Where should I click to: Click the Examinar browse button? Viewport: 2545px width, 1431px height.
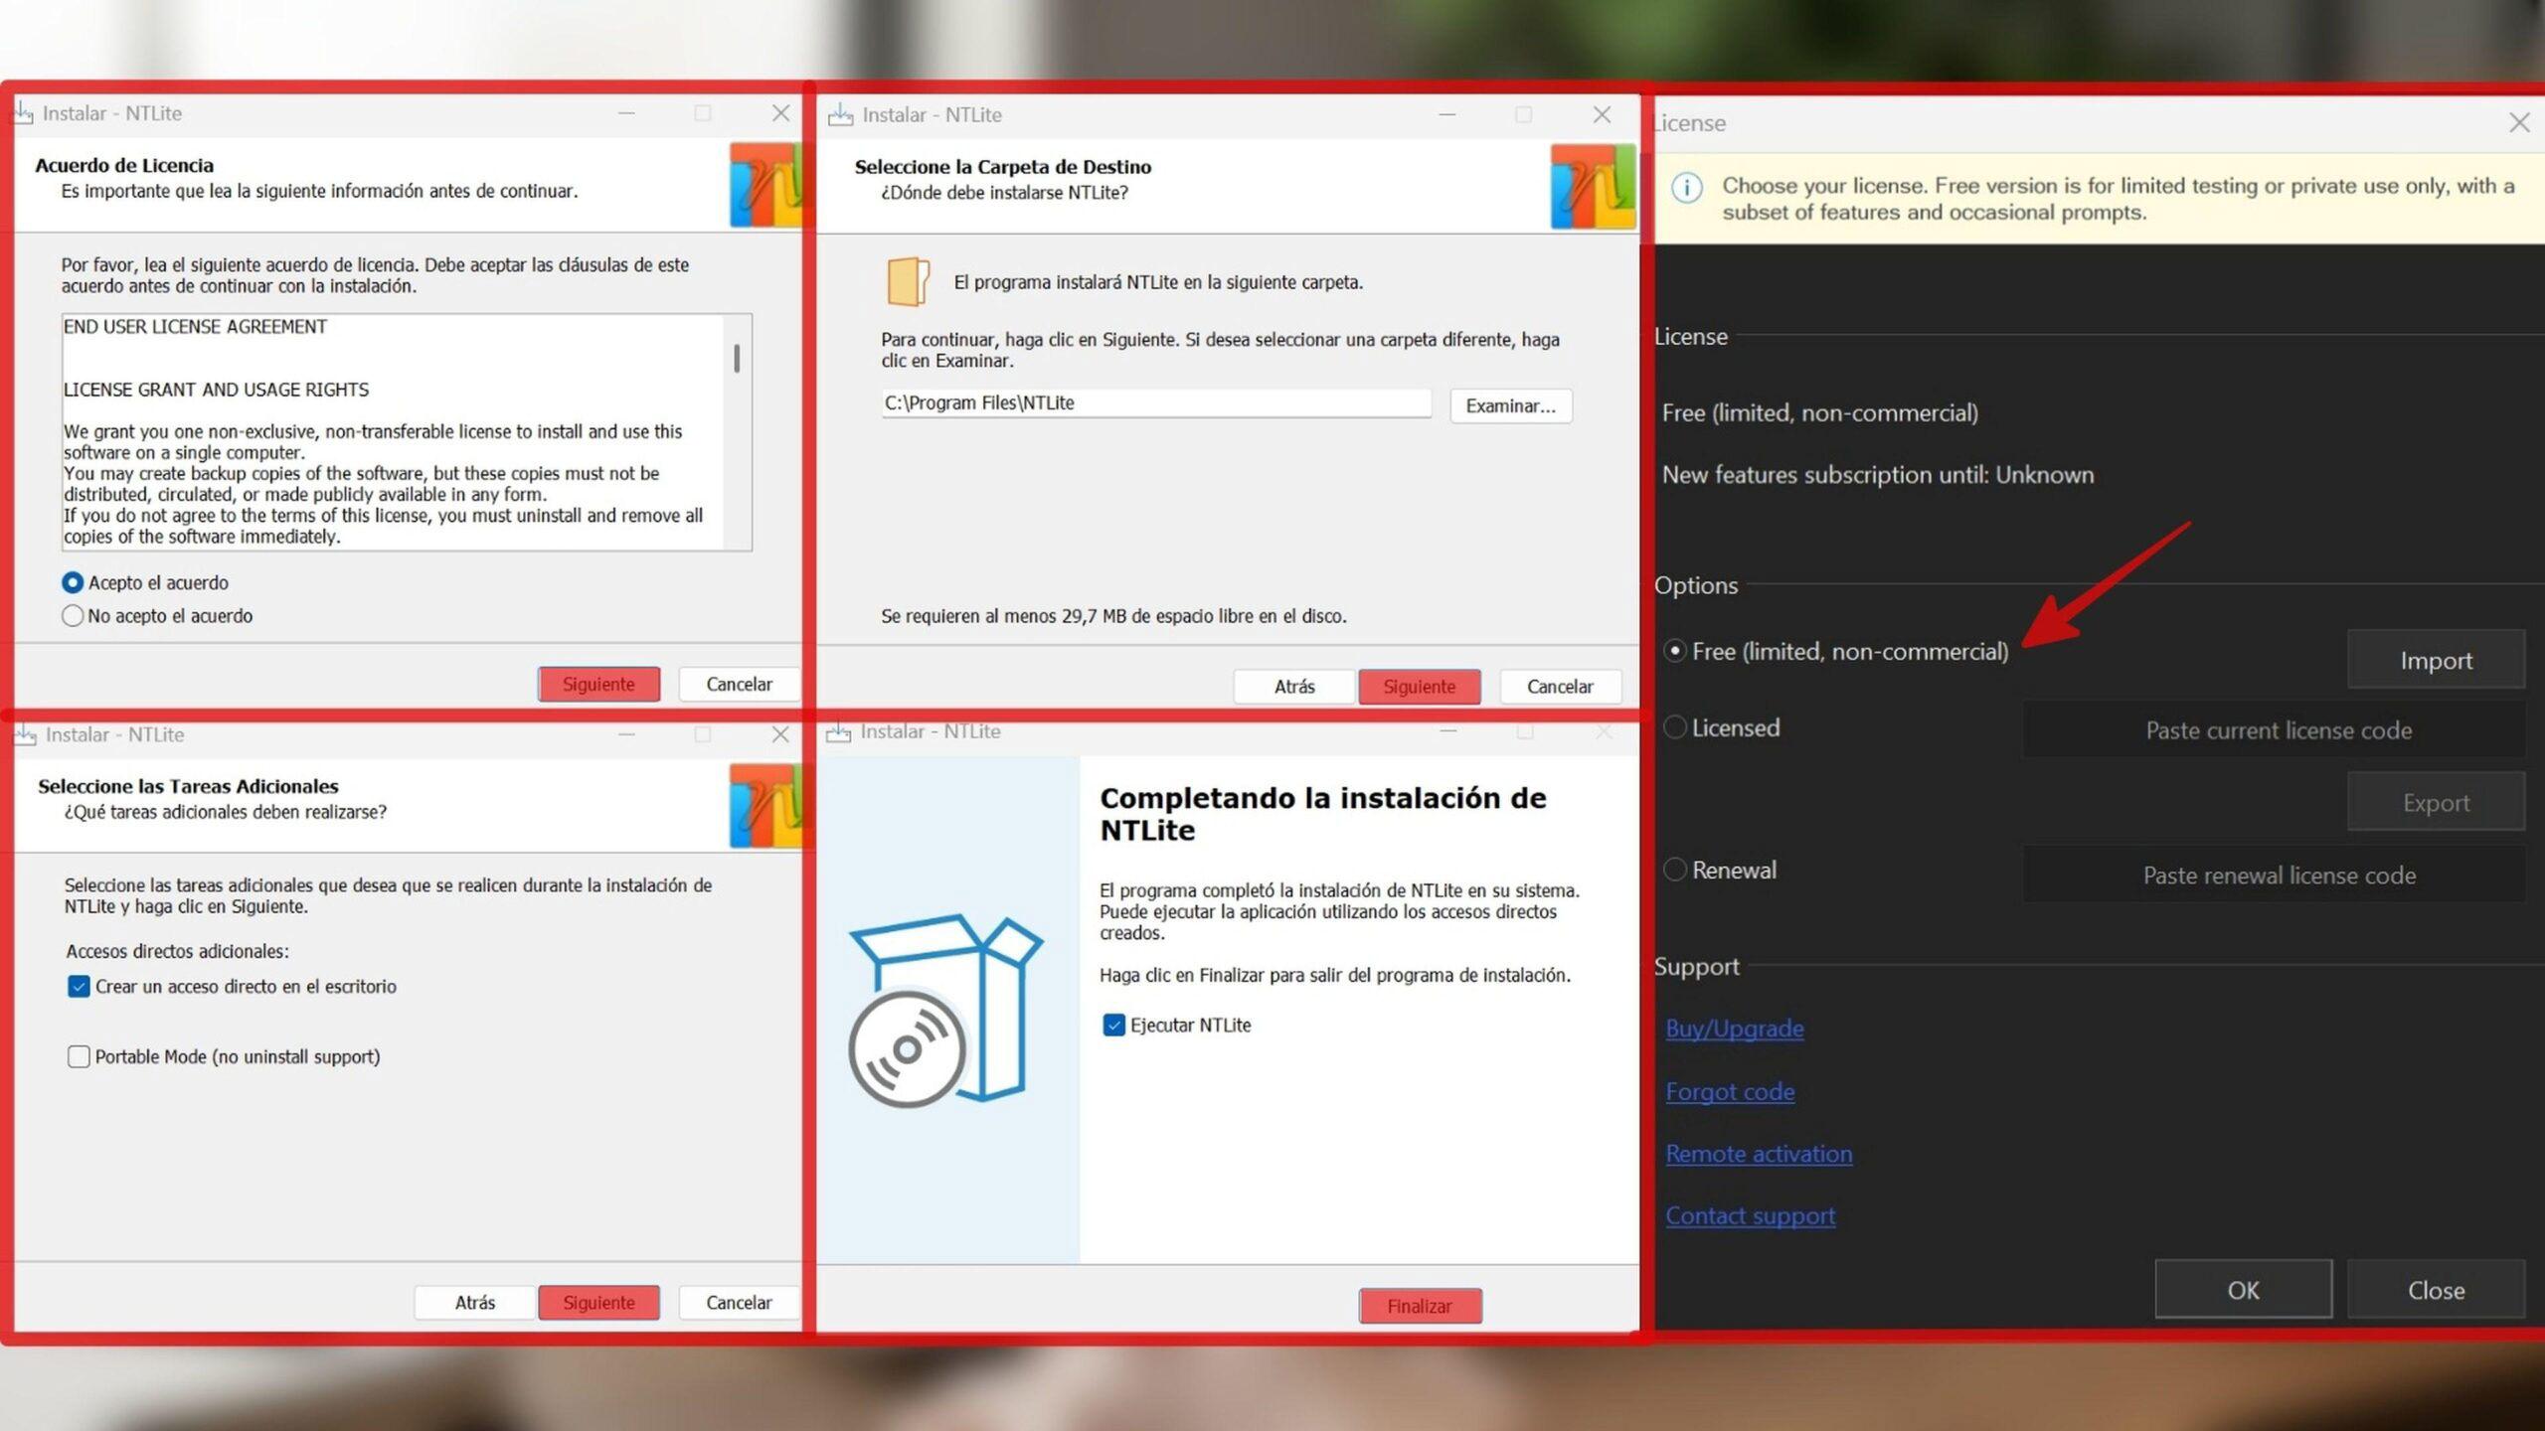point(1510,405)
